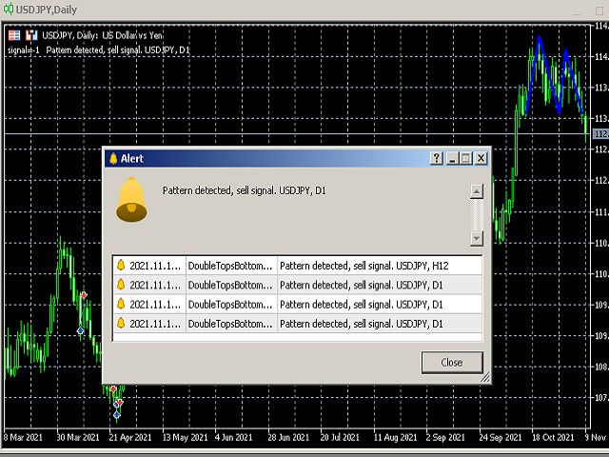Click the USDJPY,Daily chart window title icon
The height and width of the screenshot is (457, 609).
[x=9, y=9]
